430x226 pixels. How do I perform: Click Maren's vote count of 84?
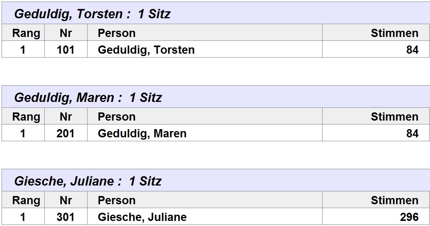[x=412, y=133]
